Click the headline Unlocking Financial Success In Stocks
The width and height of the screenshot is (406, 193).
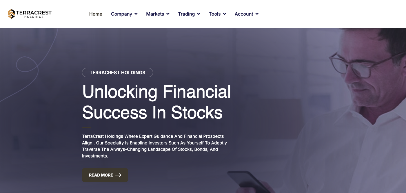pos(156,102)
